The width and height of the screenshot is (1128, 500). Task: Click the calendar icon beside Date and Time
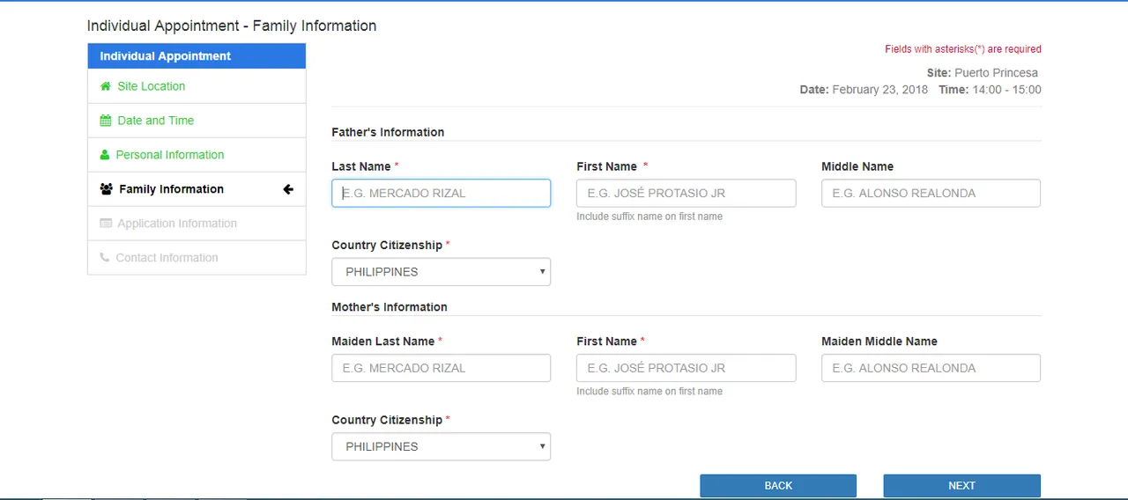(x=106, y=121)
